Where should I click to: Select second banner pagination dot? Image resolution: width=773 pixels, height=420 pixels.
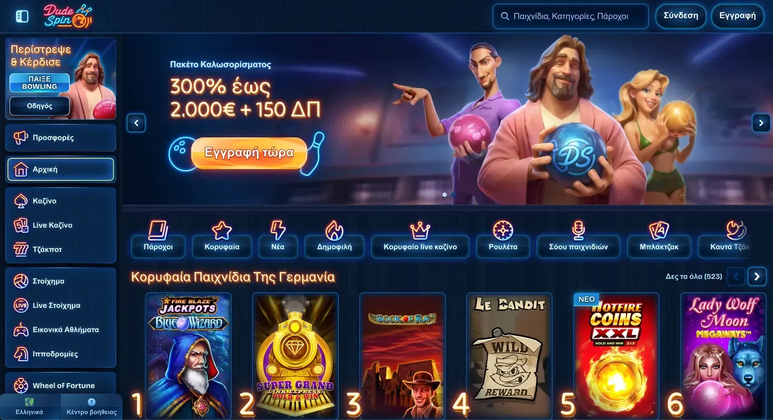(453, 195)
